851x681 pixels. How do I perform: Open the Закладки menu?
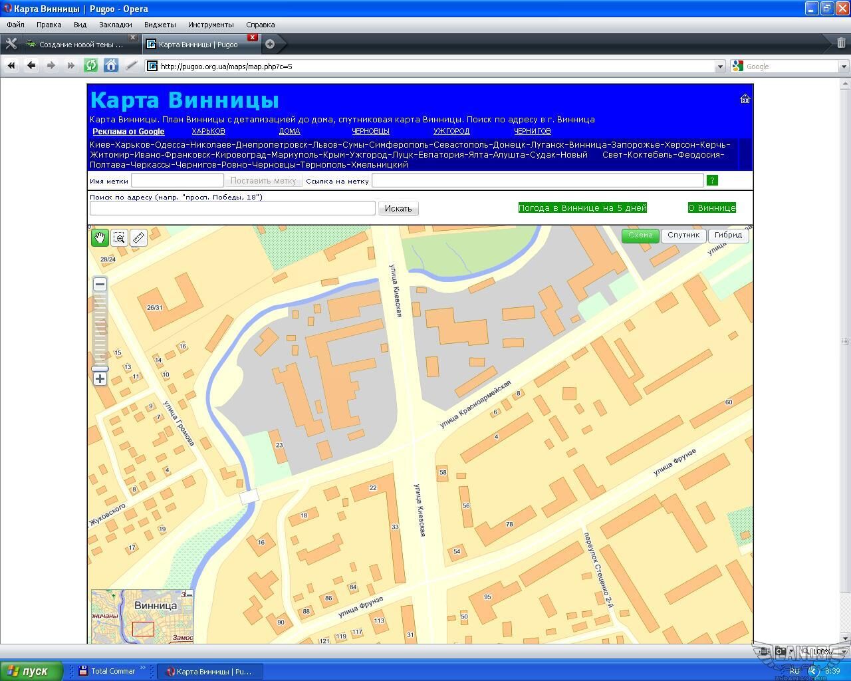pos(115,25)
